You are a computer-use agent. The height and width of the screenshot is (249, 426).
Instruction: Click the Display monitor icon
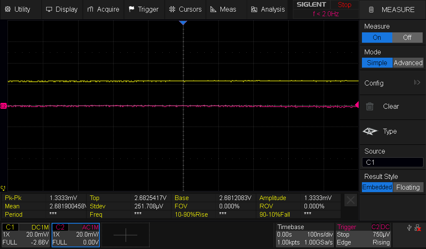pos(49,10)
